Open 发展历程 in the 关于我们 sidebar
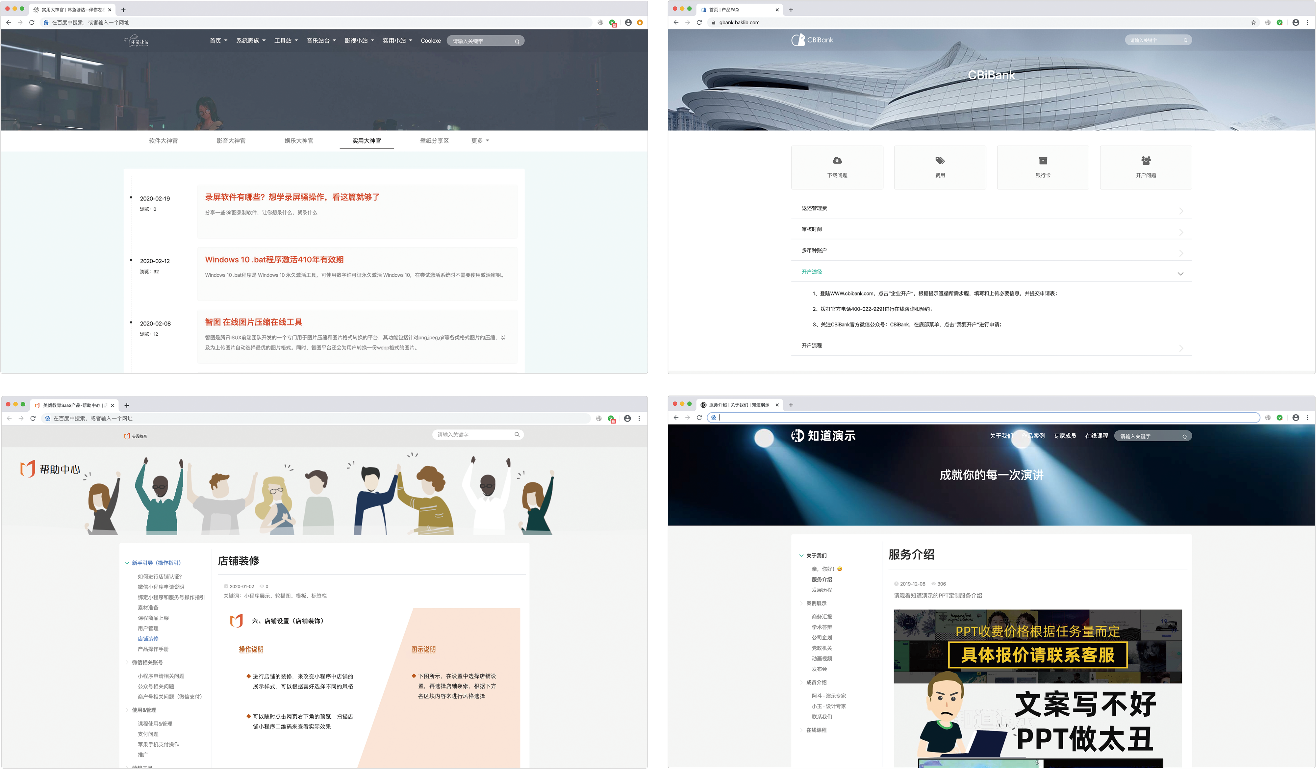 (x=822, y=590)
